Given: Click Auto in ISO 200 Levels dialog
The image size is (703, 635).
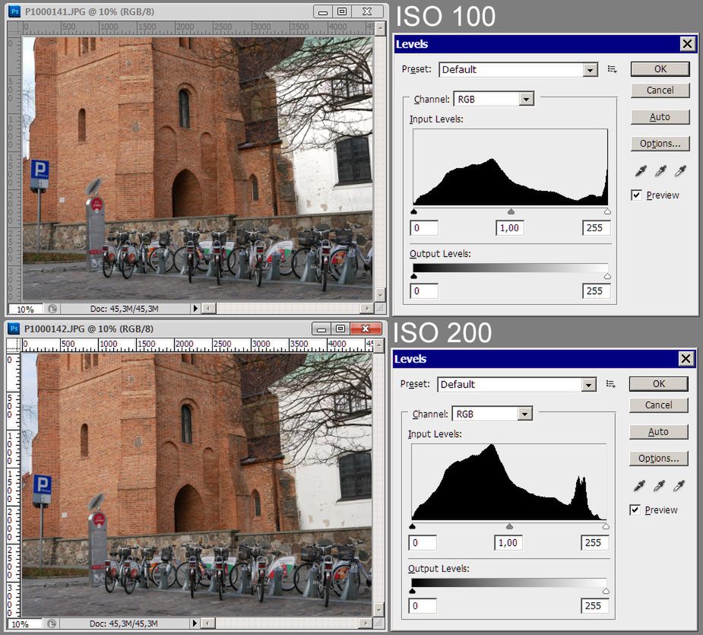Looking at the screenshot, I should [659, 432].
